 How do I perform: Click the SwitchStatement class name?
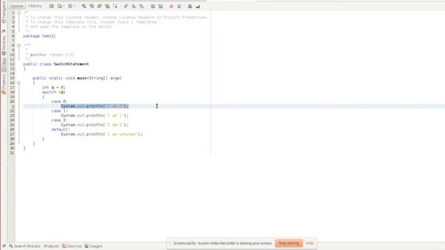coord(71,64)
